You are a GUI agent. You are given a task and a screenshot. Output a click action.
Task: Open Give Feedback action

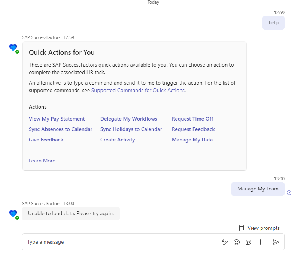[46, 140]
